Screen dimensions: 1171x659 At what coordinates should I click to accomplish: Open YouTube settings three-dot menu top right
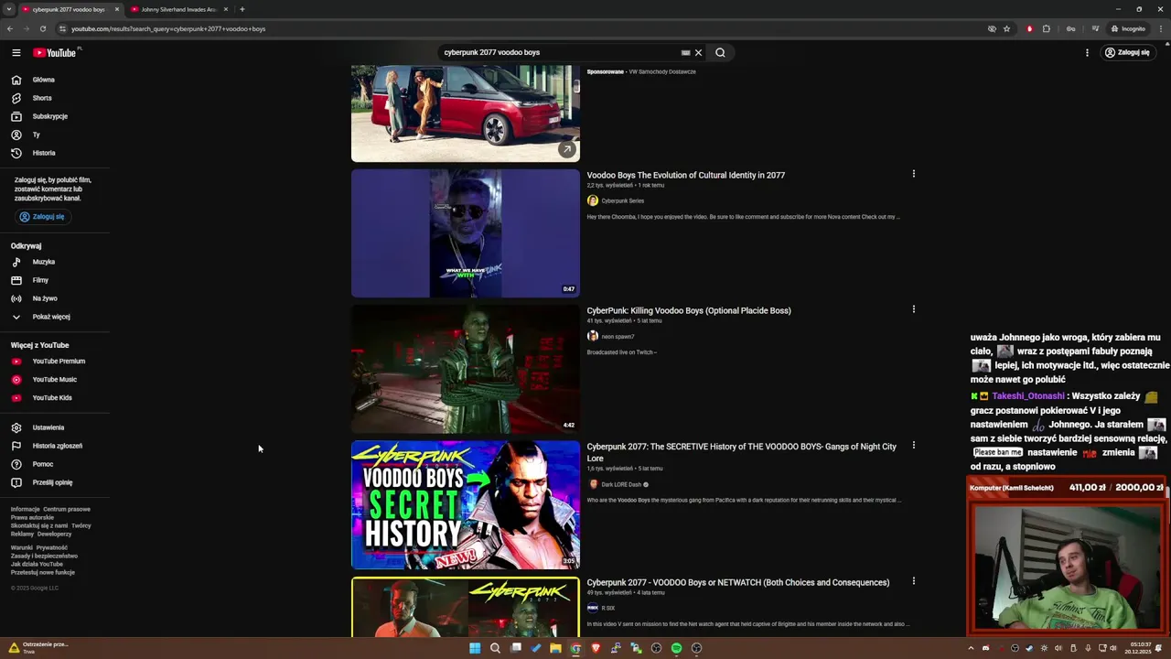[x=1087, y=53]
